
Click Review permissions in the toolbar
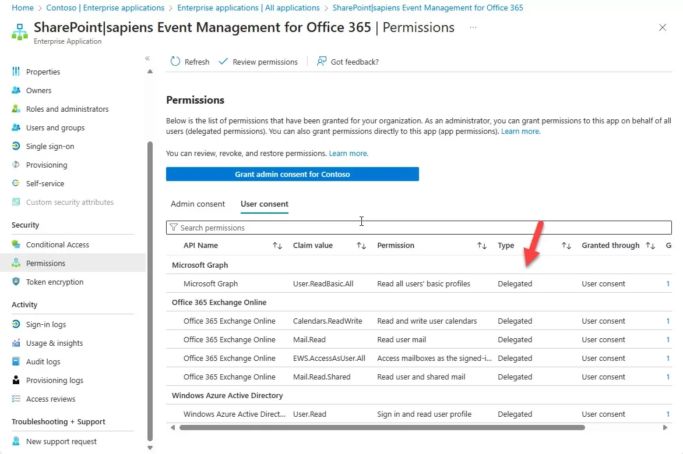point(265,62)
